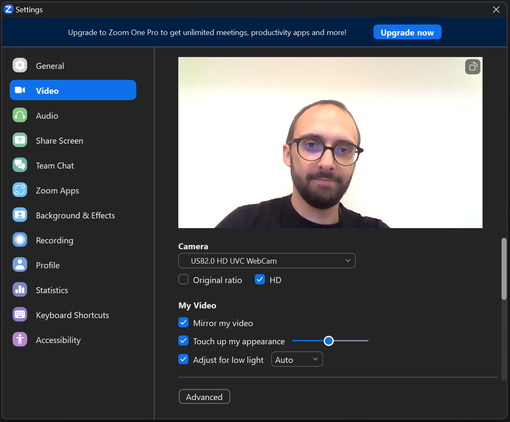Click the Profile person icon

point(20,265)
